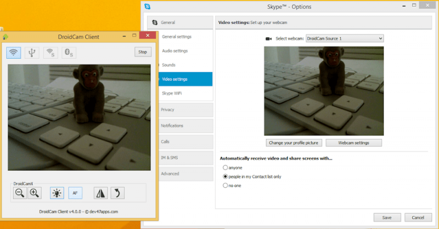This screenshot has height=229, width=439.
Task: Stop the DroidCam connection
Action: tap(143, 52)
